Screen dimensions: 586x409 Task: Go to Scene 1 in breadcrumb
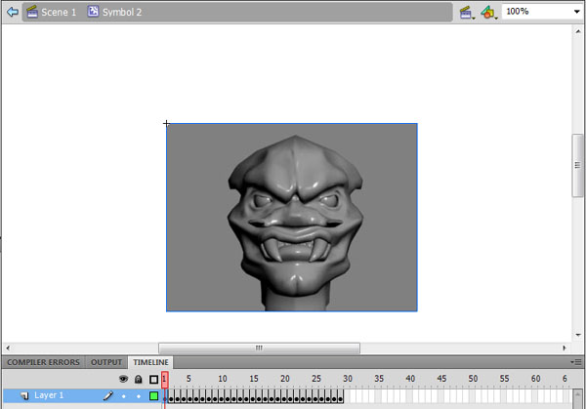51,12
